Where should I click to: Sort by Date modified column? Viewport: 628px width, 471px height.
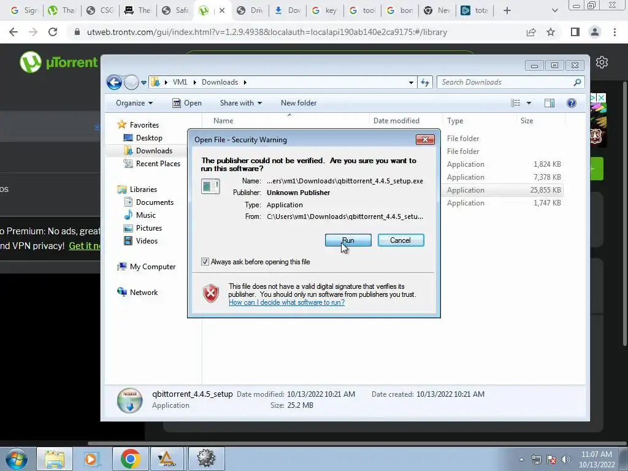click(x=406, y=121)
